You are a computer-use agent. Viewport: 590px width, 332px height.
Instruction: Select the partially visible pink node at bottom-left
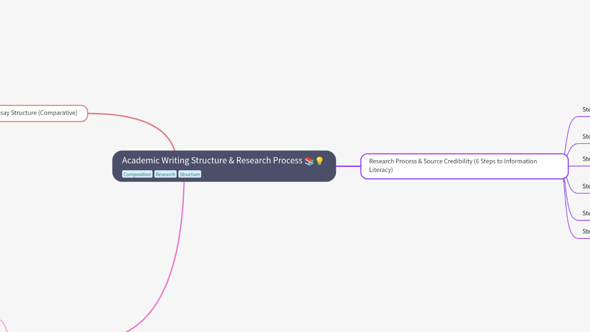coord(2,326)
